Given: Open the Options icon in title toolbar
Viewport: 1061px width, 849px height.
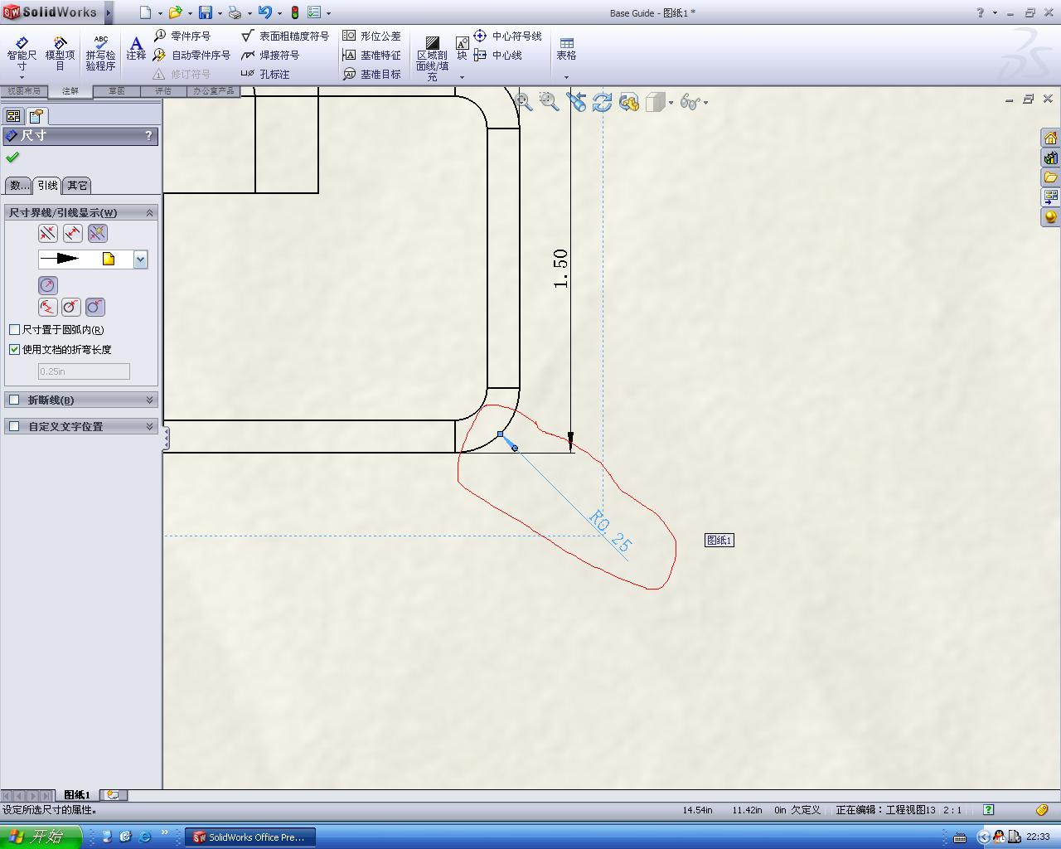Looking at the screenshot, I should pos(314,12).
